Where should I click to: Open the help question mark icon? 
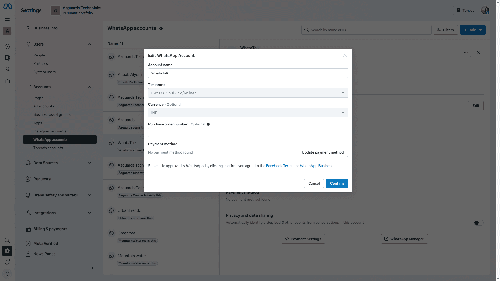tap(7, 273)
